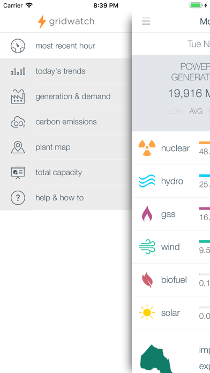Click the gridwatch title text
This screenshot has height=373, width=210.
tap(72, 21)
